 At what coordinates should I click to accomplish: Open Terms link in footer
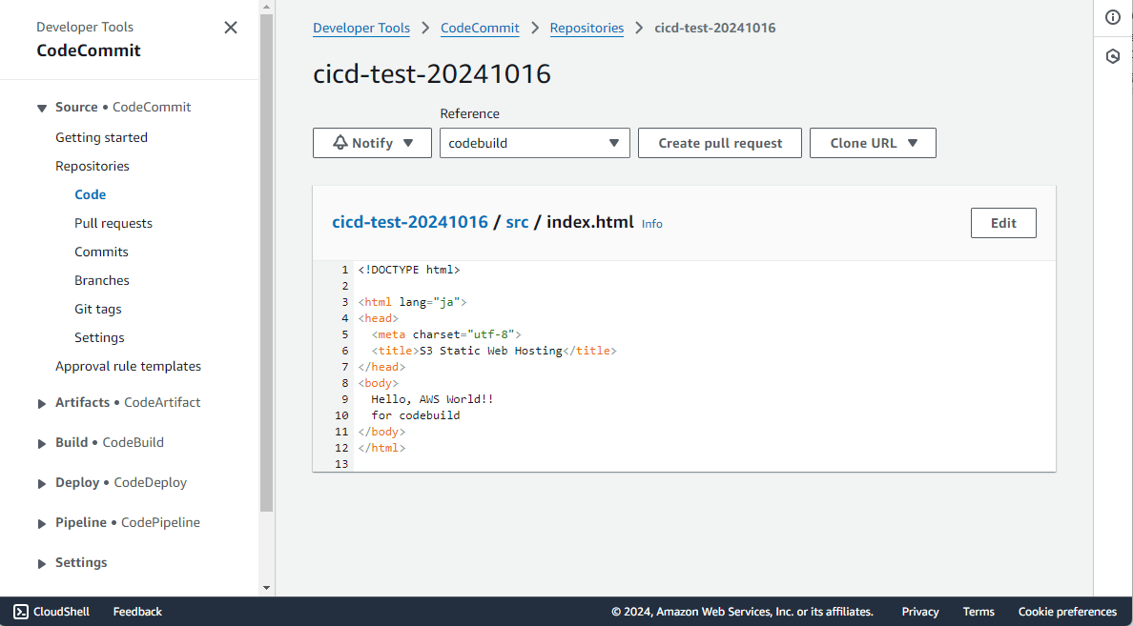[x=978, y=612]
